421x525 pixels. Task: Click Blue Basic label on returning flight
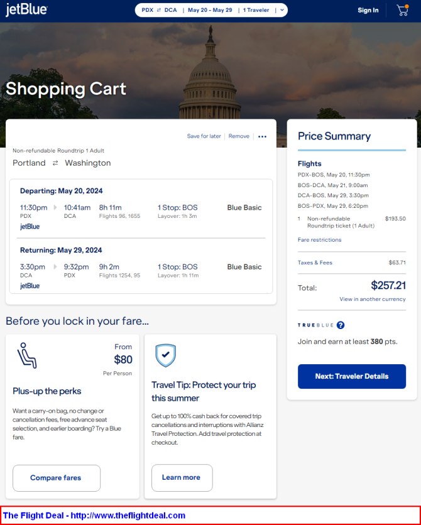(x=244, y=267)
